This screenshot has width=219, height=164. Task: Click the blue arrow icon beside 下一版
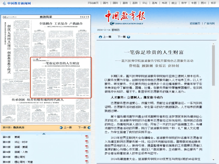(x=89, y=128)
